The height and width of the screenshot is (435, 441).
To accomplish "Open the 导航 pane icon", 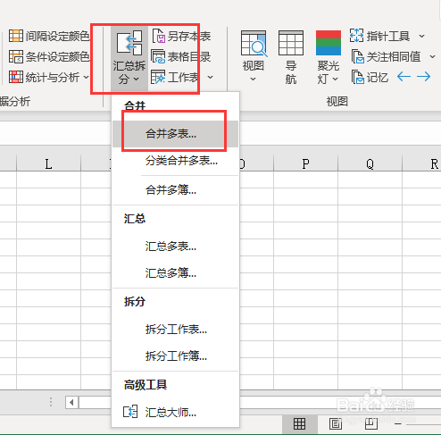I will [x=291, y=43].
